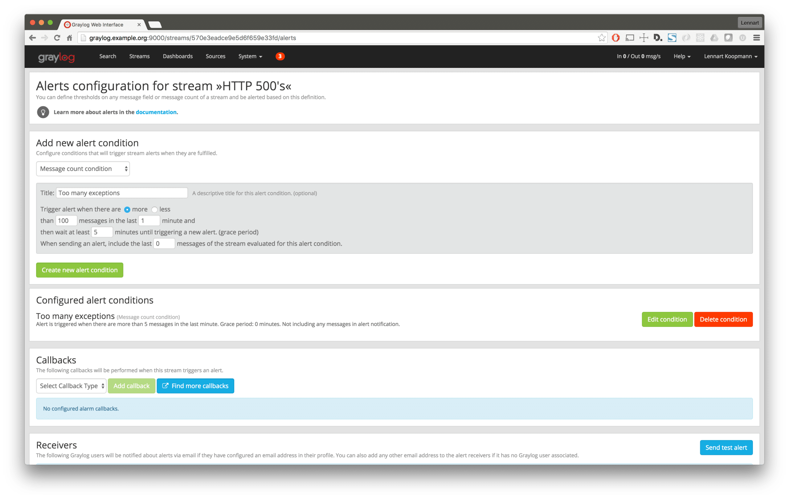Screen dimensions: 789x500
Task: Expand the System menu in navbar
Action: point(250,56)
